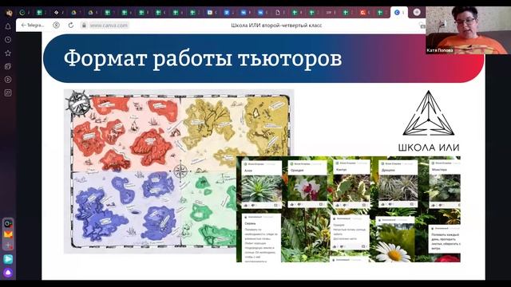Click the profile ID icon beside reload
The height and width of the screenshot is (287, 511).
pyautogui.click(x=57, y=25)
